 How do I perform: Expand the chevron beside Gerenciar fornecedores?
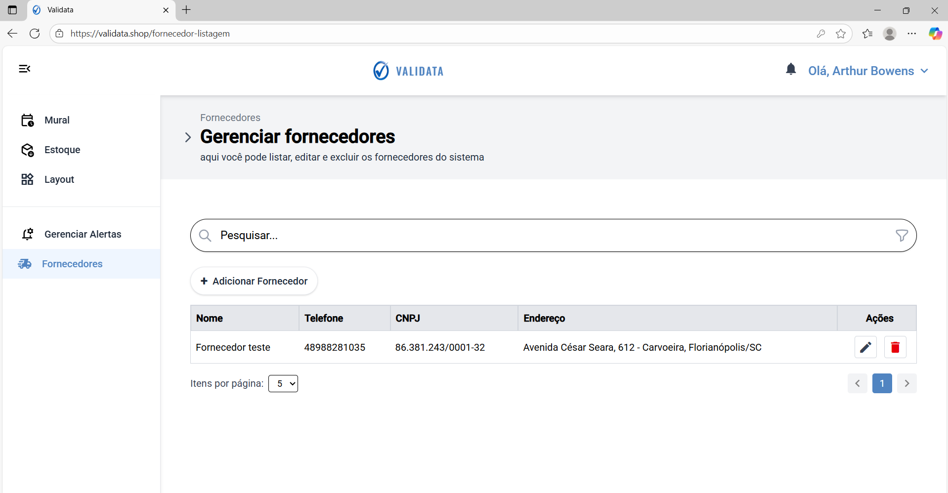coord(188,137)
